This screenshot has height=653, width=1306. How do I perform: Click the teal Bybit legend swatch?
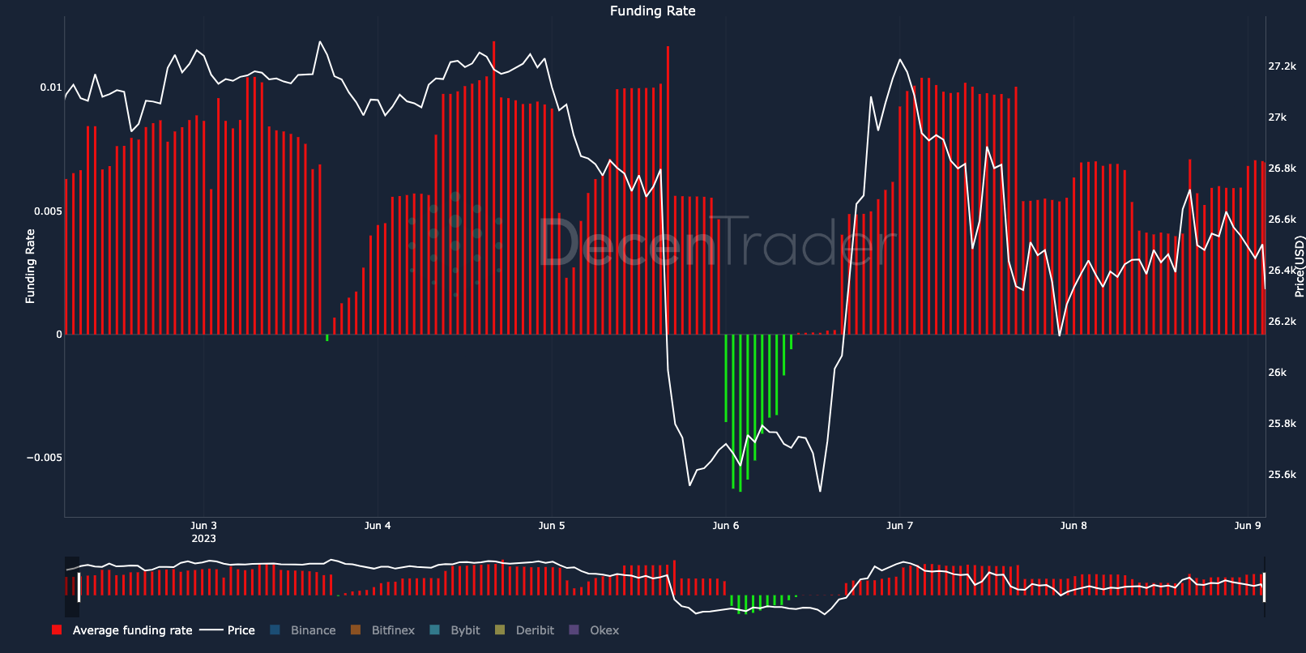435,630
